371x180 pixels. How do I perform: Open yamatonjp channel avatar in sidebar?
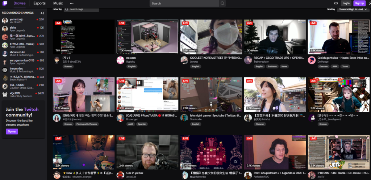point(5,21)
